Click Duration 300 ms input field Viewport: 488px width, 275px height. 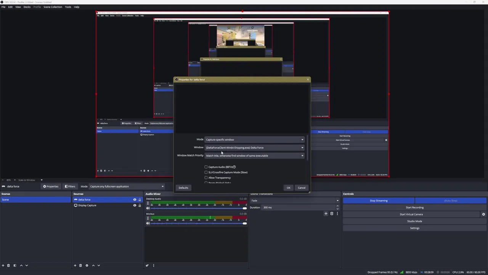298,207
